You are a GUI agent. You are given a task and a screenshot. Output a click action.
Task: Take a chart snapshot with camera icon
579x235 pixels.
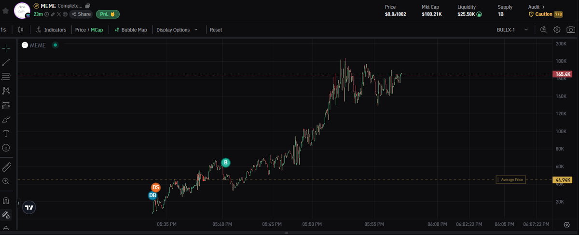click(x=571, y=30)
